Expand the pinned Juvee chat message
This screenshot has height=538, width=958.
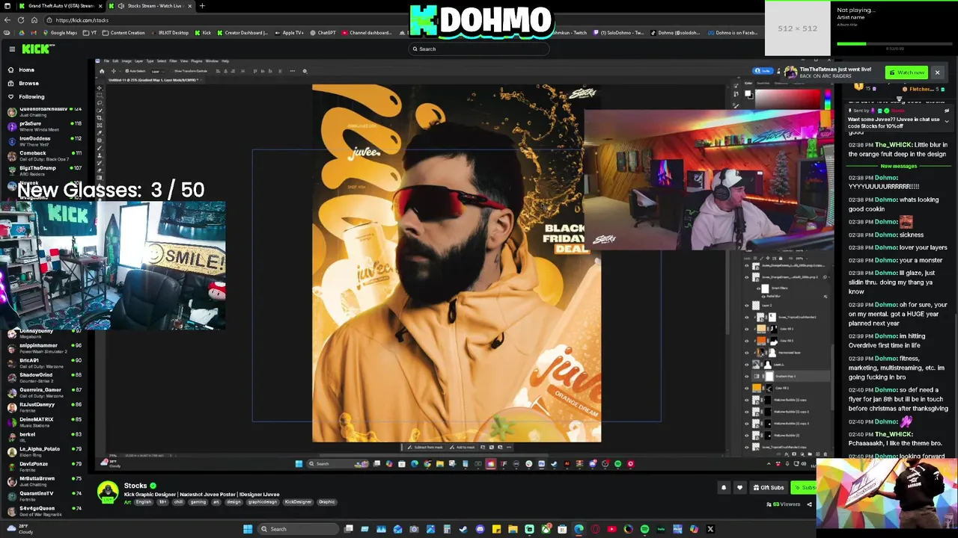click(x=947, y=121)
